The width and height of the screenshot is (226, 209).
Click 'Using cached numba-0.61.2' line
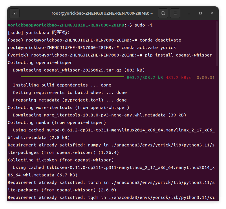(111, 134)
